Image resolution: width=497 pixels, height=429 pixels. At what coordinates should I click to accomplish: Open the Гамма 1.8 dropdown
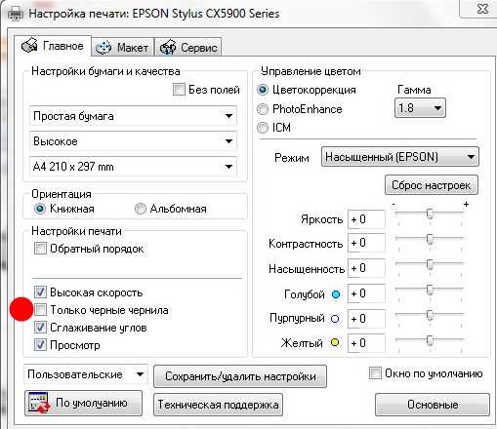coord(420,108)
